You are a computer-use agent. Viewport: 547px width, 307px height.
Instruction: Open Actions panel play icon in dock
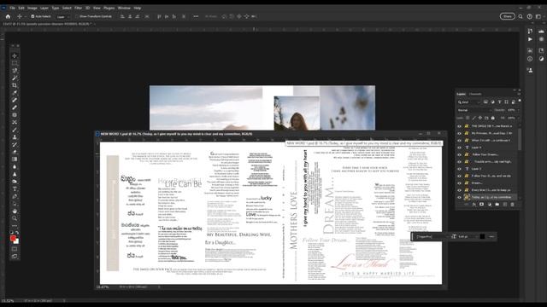530,39
